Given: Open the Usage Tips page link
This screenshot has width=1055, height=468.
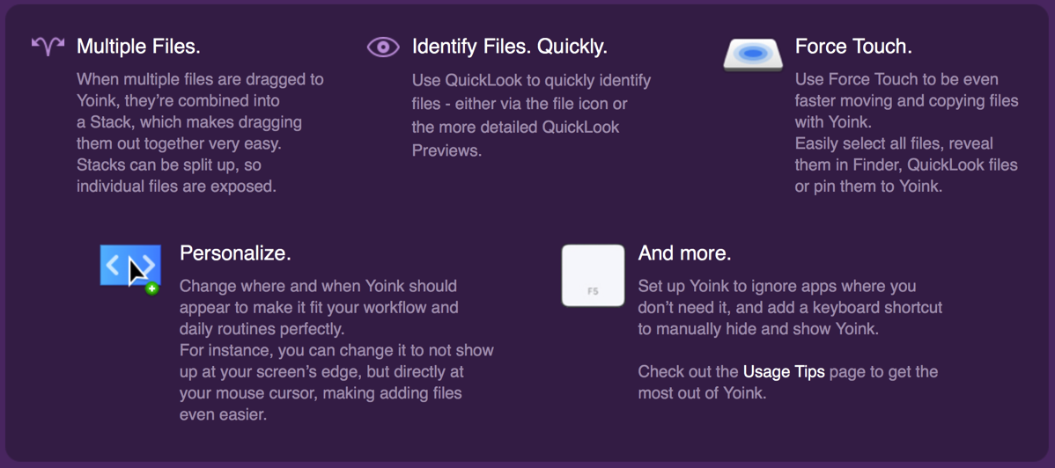Looking at the screenshot, I should point(784,372).
